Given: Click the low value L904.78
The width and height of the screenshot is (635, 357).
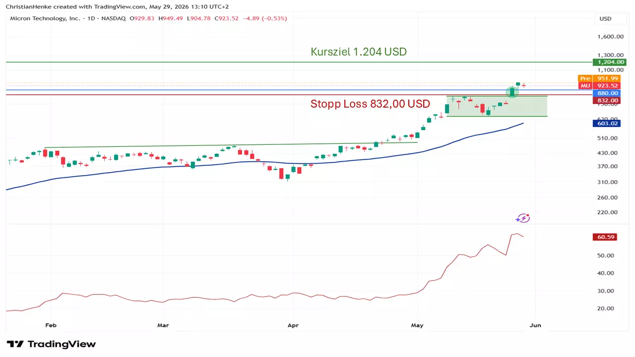Looking at the screenshot, I should (198, 18).
